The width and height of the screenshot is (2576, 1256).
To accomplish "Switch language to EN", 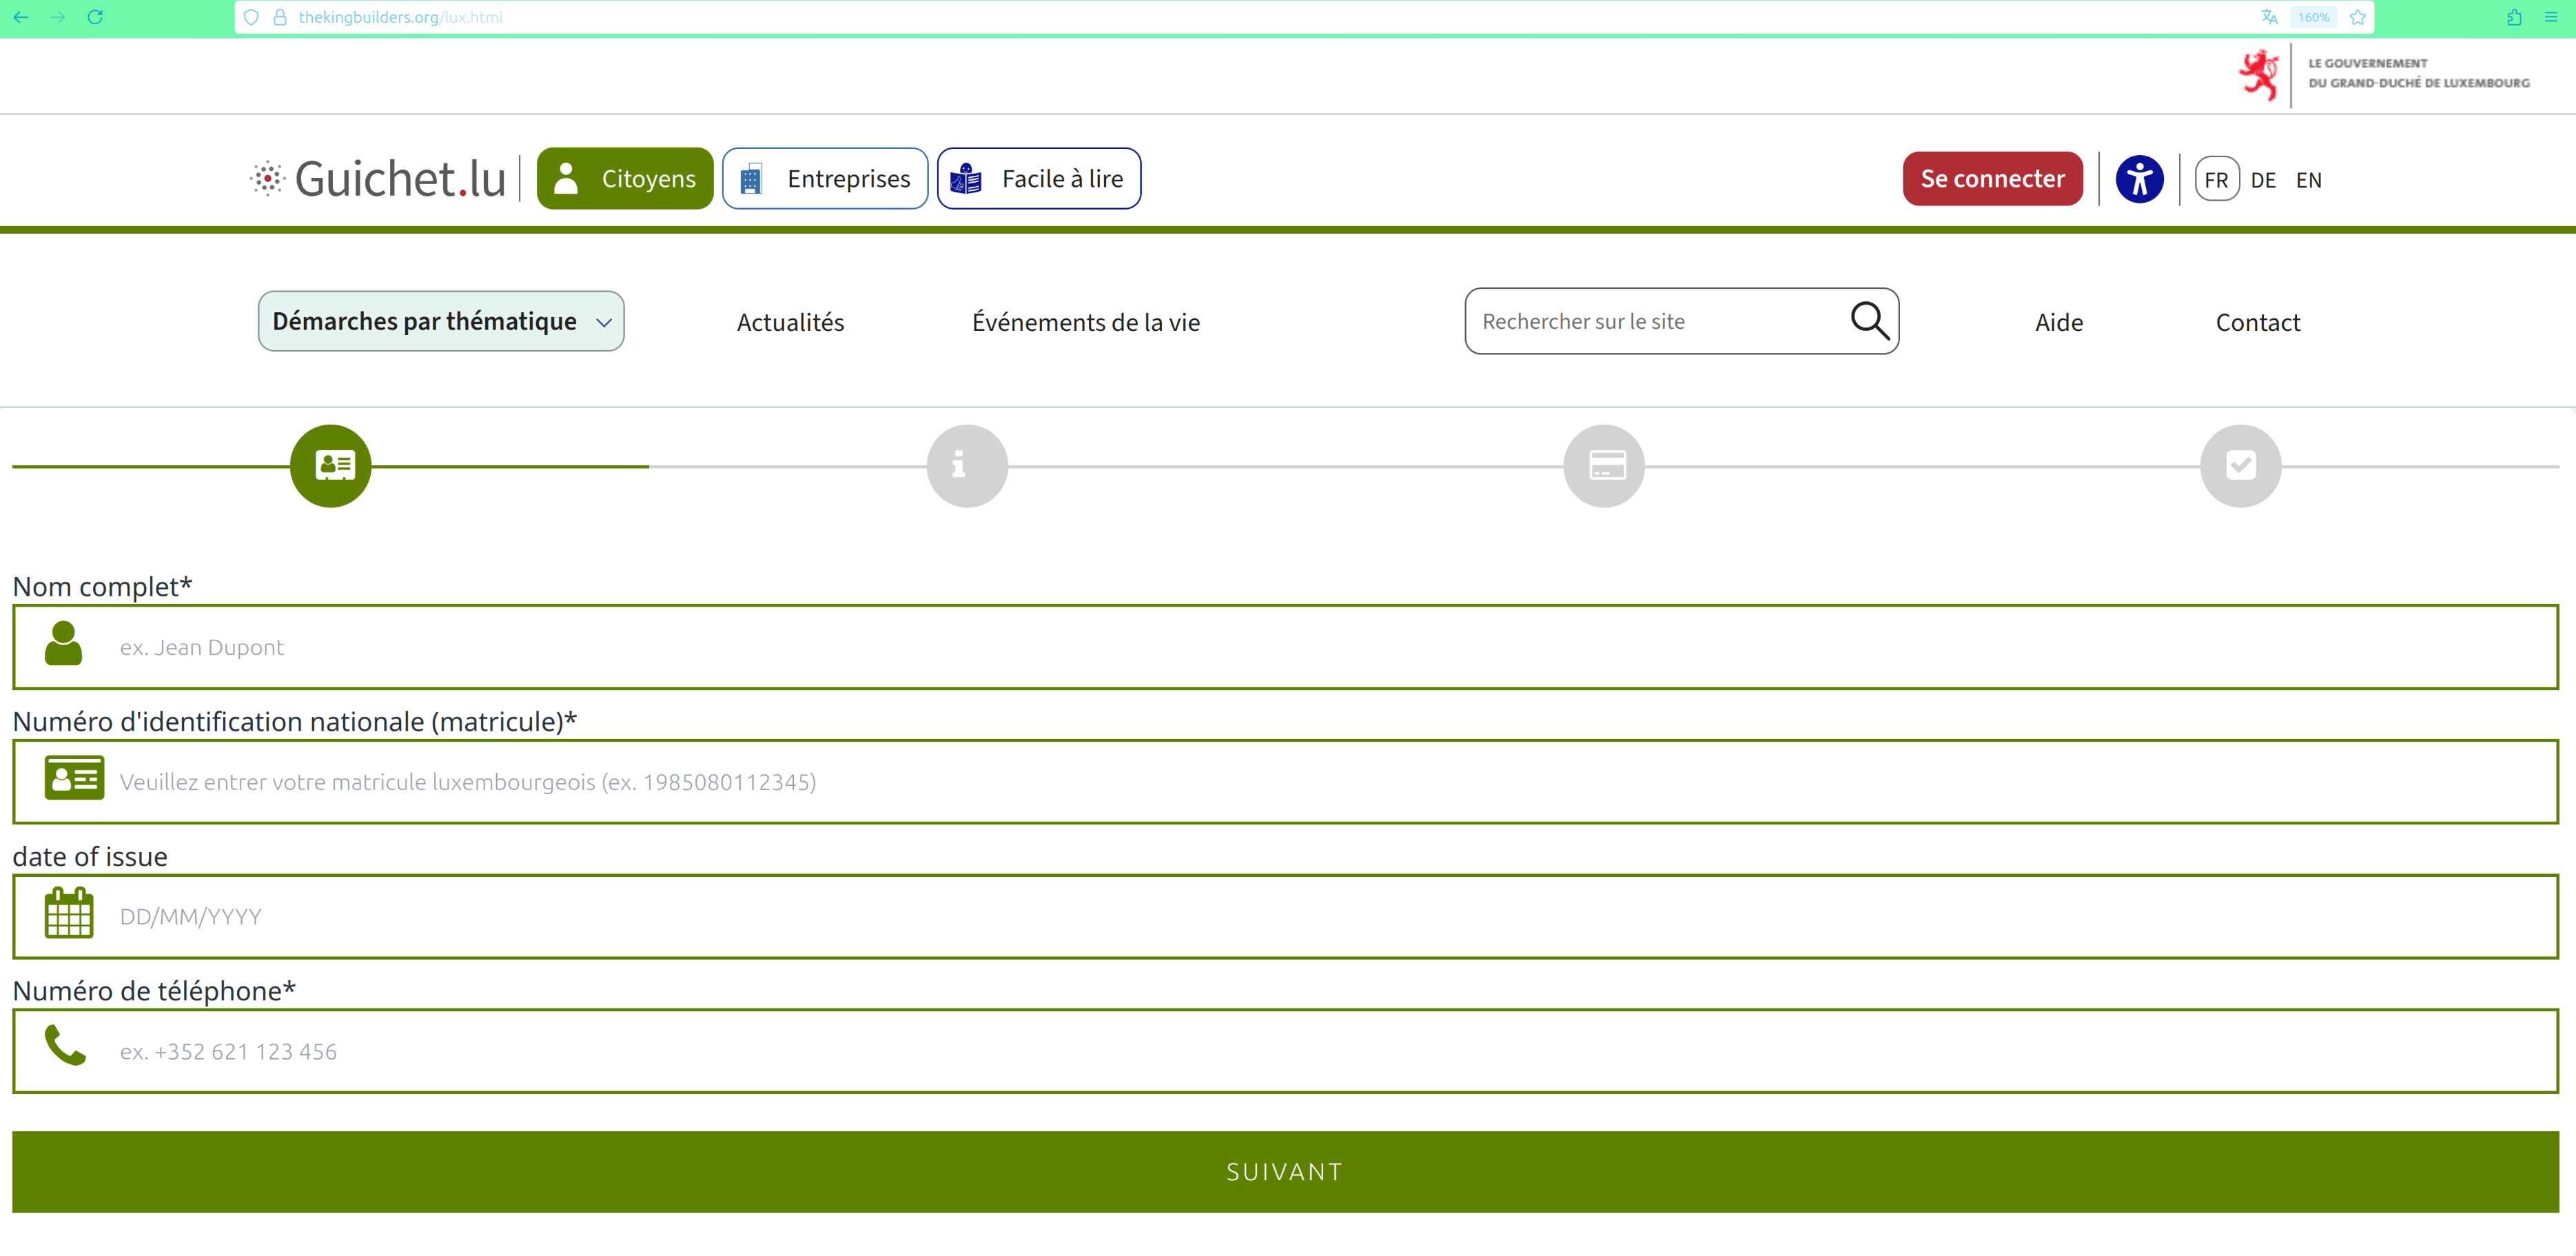I will coord(2308,180).
